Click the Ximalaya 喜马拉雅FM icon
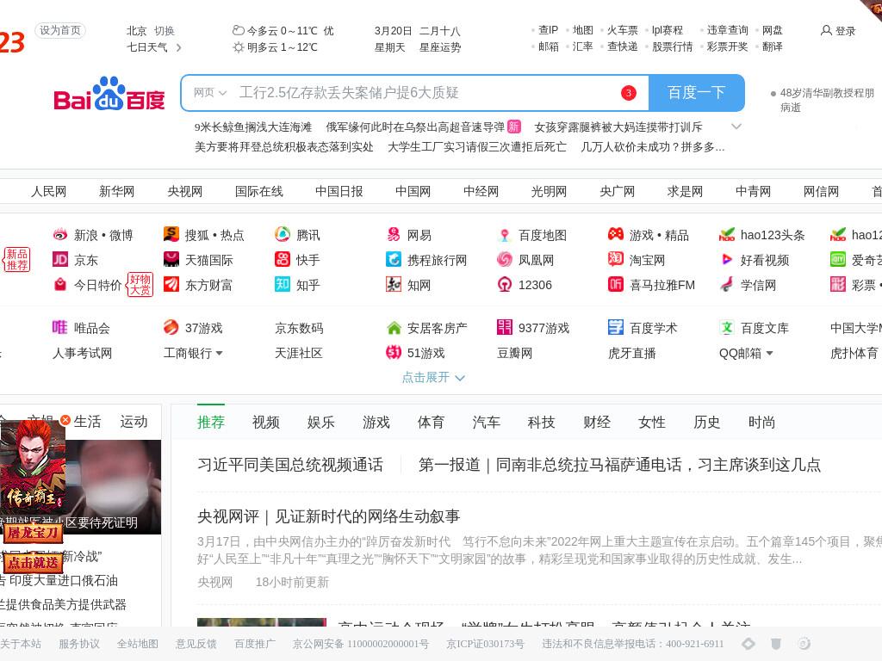The image size is (882, 661). point(616,284)
